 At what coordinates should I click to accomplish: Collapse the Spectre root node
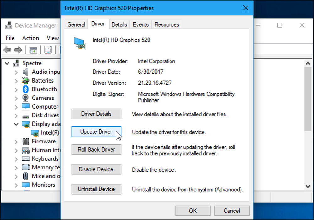[x=7, y=63]
